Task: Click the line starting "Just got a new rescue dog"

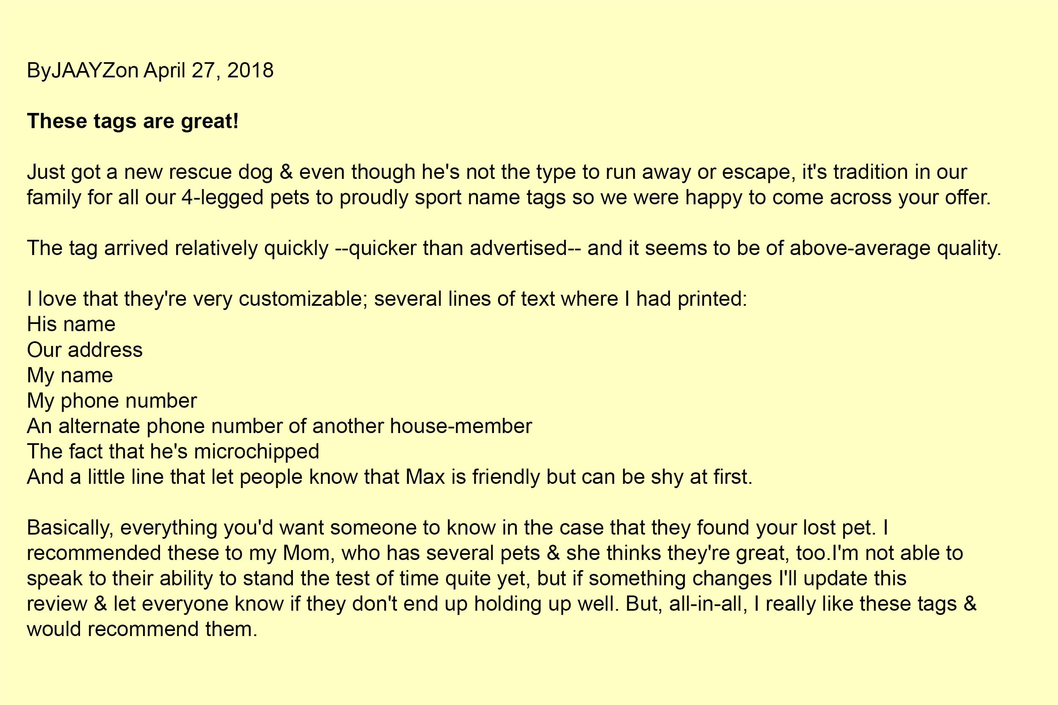Action: 496,172
